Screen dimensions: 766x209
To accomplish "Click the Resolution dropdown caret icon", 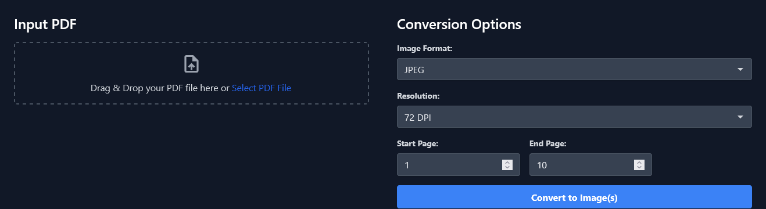I will coord(740,117).
